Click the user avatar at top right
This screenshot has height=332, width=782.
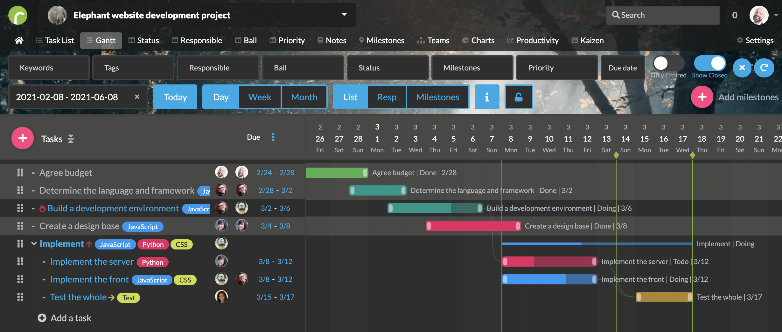[x=759, y=15]
